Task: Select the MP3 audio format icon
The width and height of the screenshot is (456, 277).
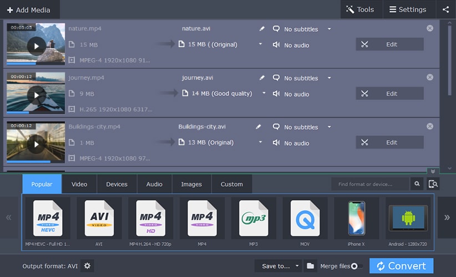Action: (254, 218)
